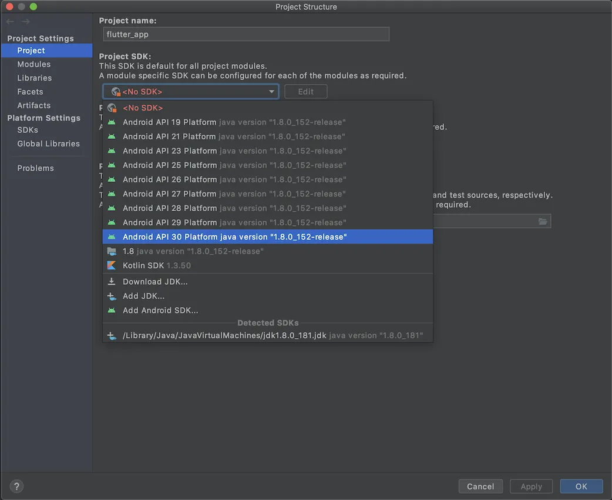Click the help question mark icon
This screenshot has height=500, width=612.
tap(17, 486)
